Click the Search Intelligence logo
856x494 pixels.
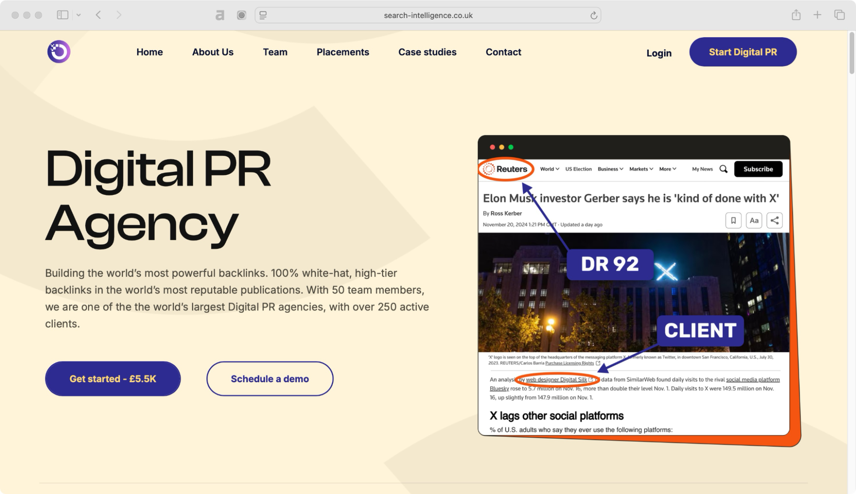[x=58, y=51]
